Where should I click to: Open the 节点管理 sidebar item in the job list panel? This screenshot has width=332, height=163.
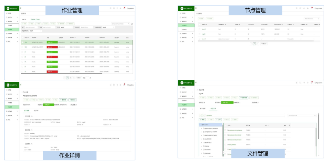pyautogui.click(x=10, y=25)
